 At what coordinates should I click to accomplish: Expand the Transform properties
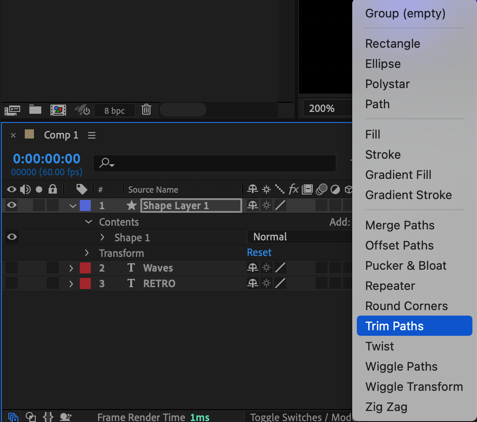click(x=87, y=253)
